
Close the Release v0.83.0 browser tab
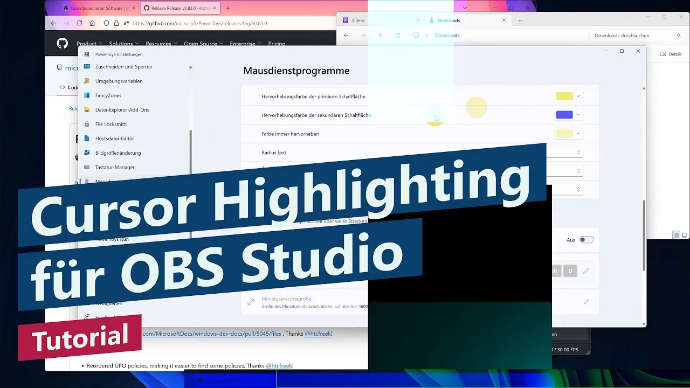coord(216,8)
